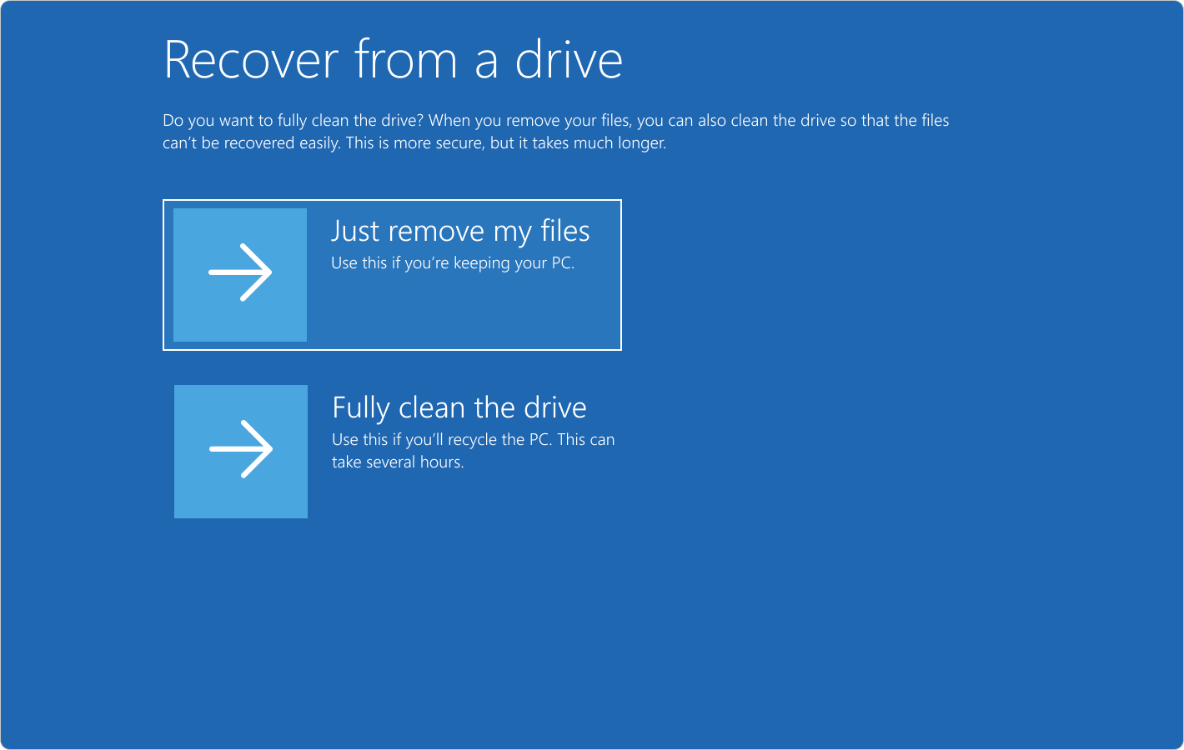Click the border of the selected option
The height and width of the screenshot is (750, 1184).
coord(392,200)
